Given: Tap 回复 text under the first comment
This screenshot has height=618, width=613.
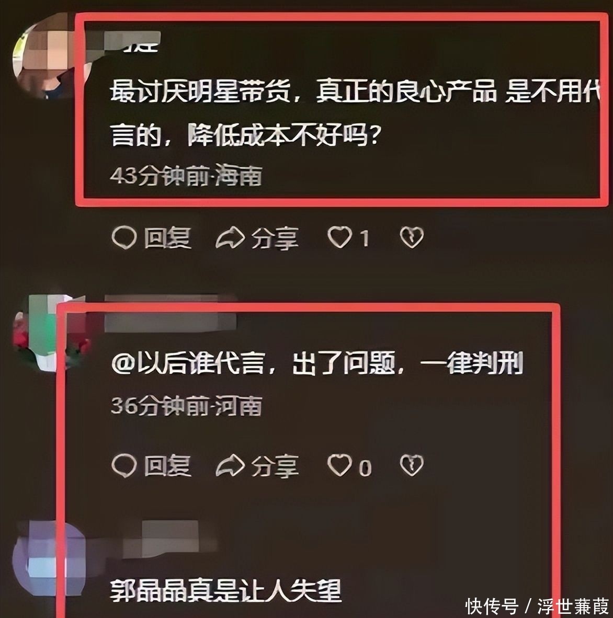Looking at the screenshot, I should [167, 238].
